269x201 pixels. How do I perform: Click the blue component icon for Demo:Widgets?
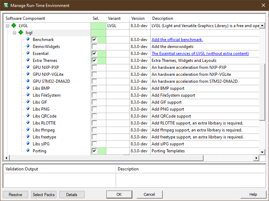pyautogui.click(x=28, y=46)
